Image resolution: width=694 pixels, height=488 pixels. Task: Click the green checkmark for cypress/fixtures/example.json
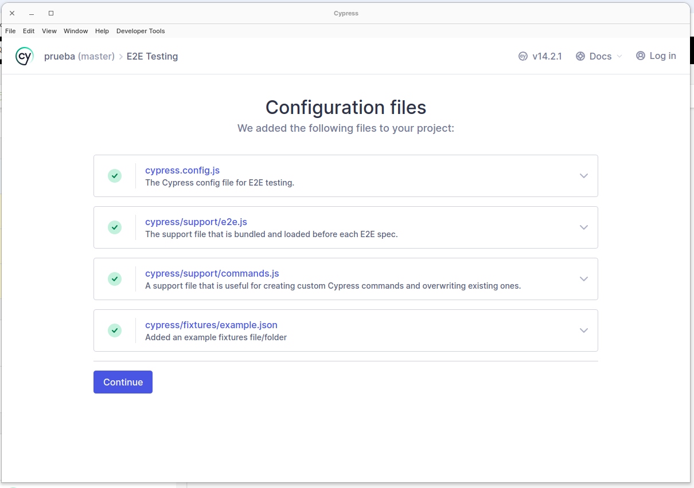(115, 330)
